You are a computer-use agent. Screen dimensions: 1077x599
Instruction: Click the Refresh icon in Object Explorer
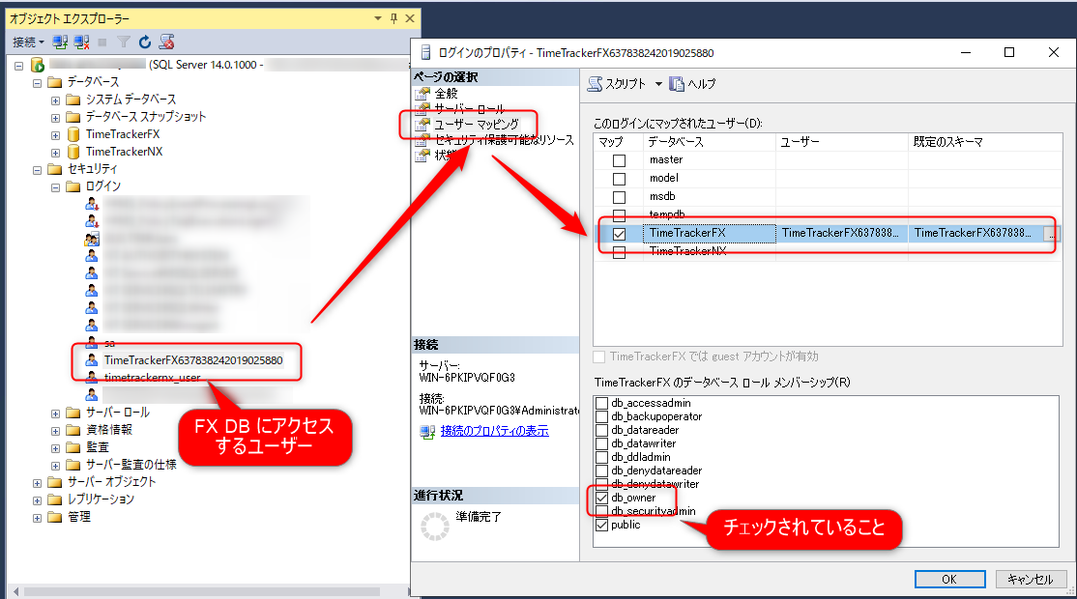click(x=145, y=43)
